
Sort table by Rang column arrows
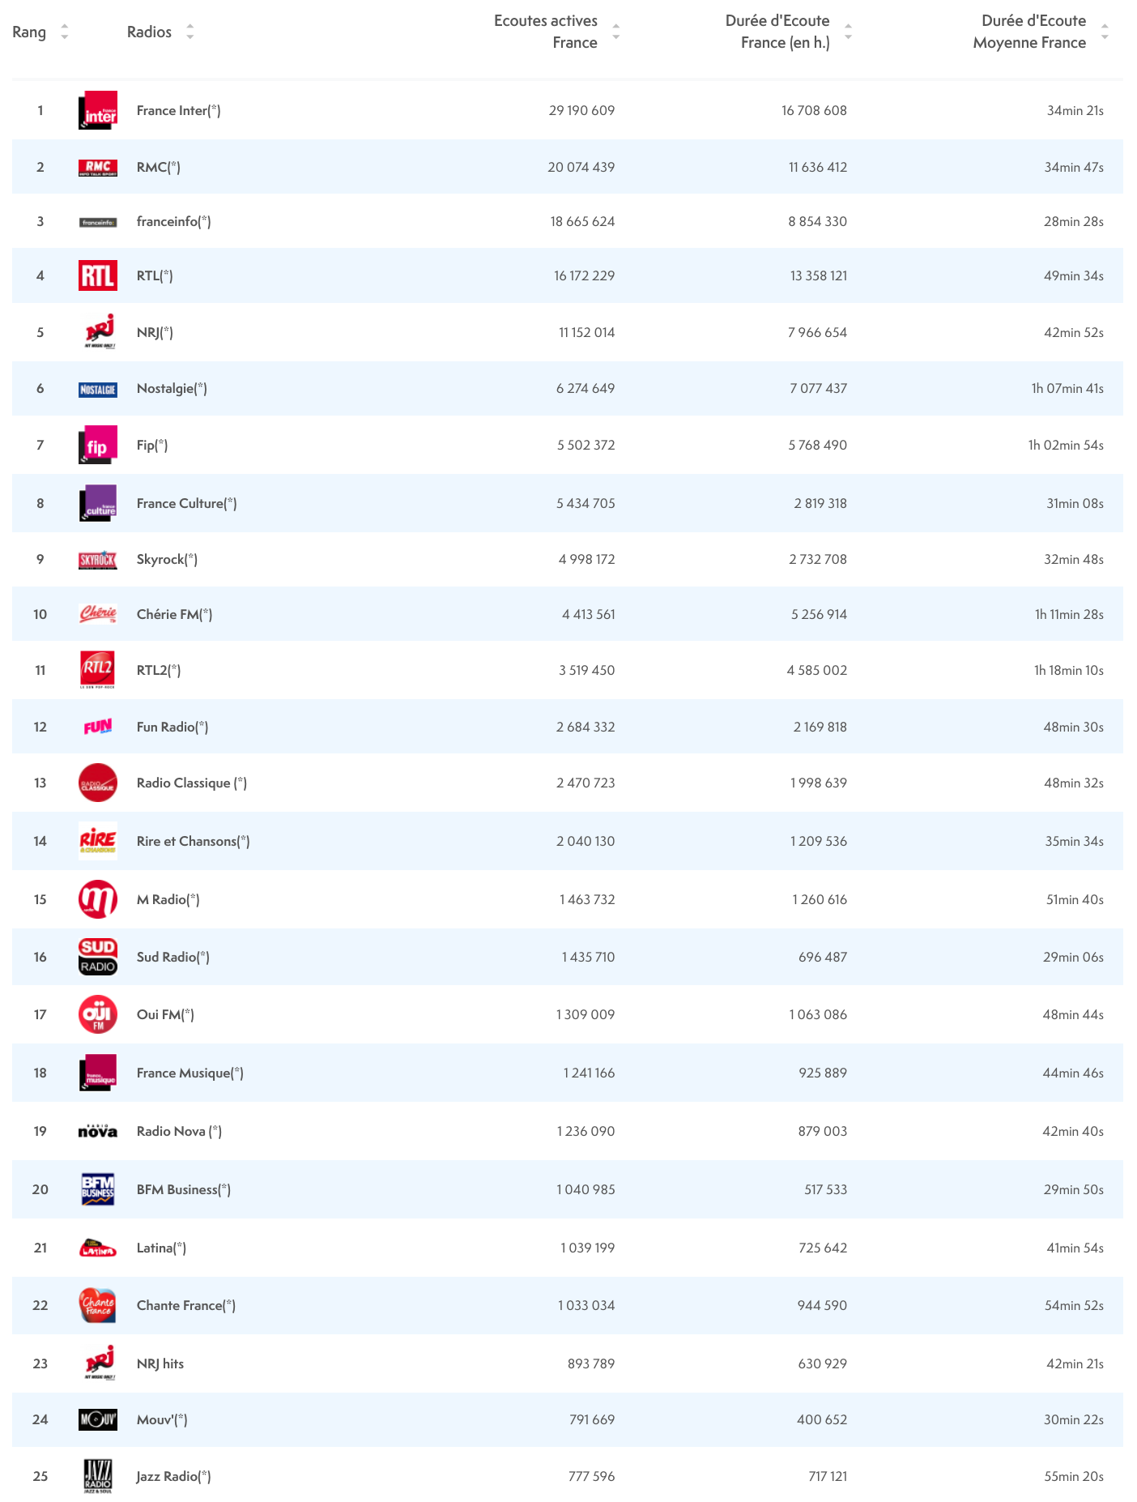coord(65,32)
